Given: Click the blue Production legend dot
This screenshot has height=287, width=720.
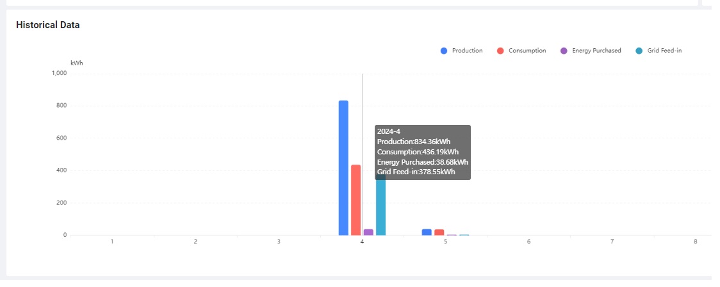Looking at the screenshot, I should coord(444,51).
